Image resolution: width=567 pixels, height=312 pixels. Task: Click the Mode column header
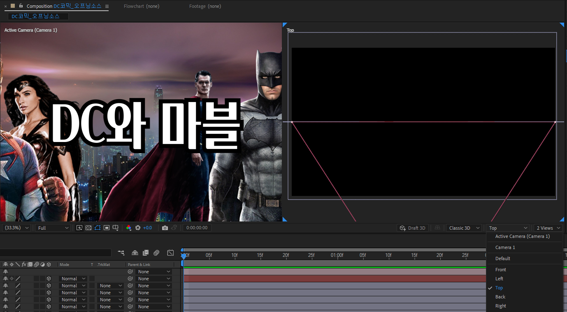click(65, 264)
